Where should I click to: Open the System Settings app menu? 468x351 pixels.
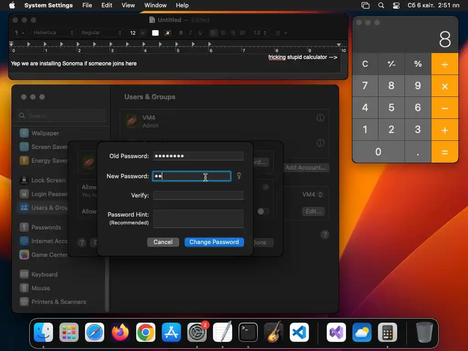[48, 5]
